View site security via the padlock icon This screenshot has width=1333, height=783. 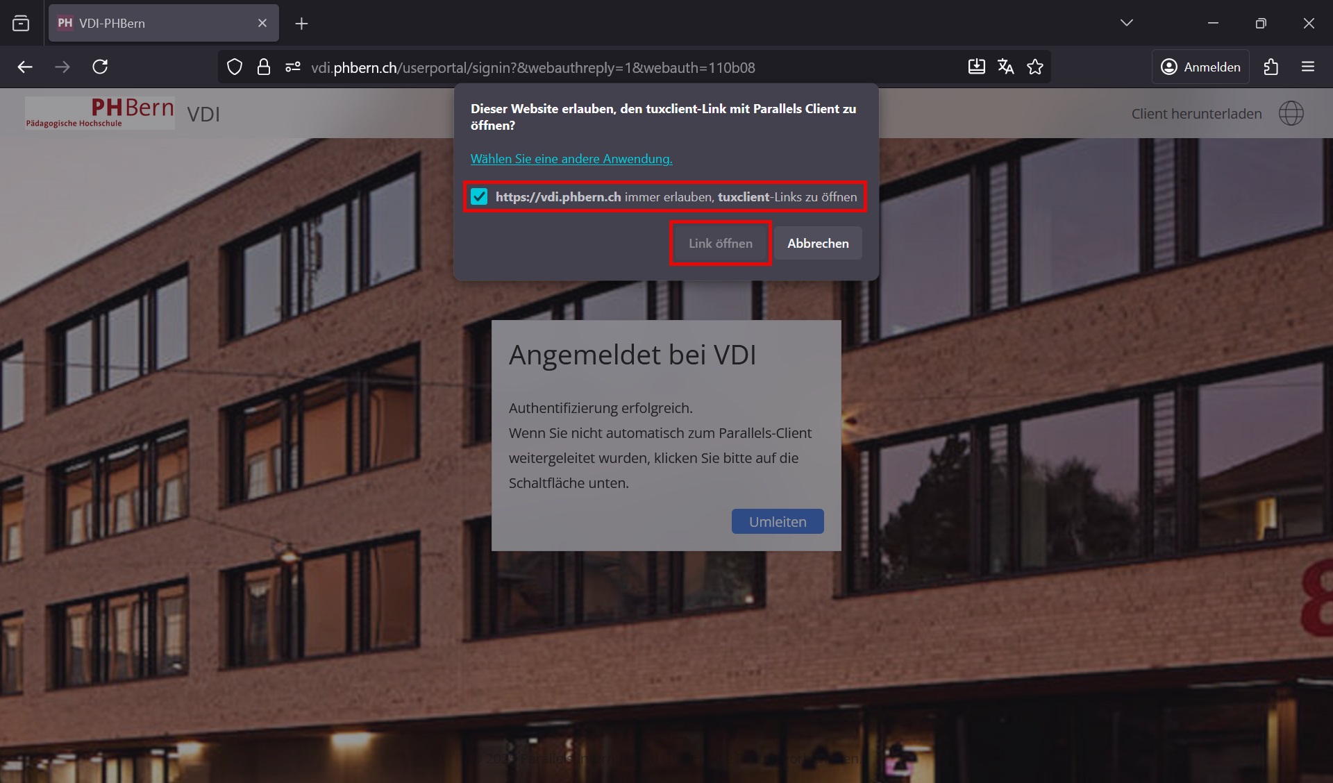(x=263, y=67)
